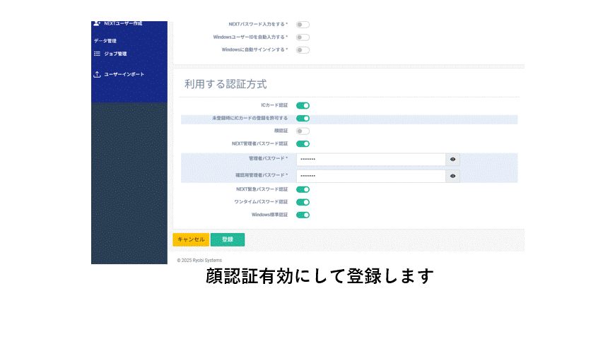Screen dimensions: 603x339
Task: Click the ユーザーインポート upload icon
Action: 97,74
